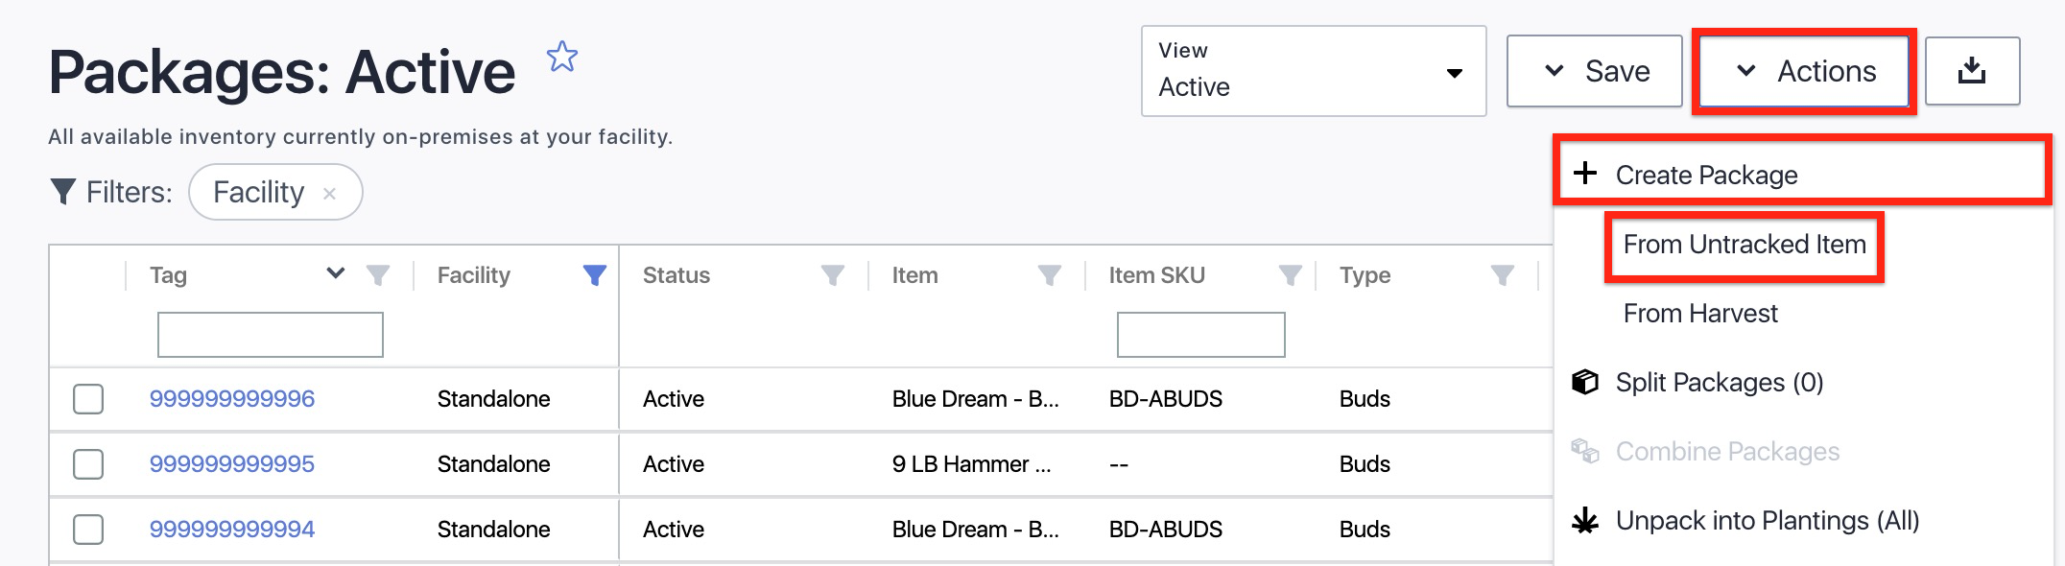The image size is (2065, 566).
Task: Check the row for tag 999999999995
Action: pyautogui.click(x=88, y=464)
